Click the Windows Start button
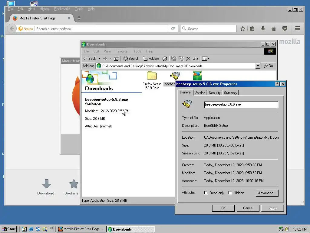Screen dimensions: 310x233 8,229
